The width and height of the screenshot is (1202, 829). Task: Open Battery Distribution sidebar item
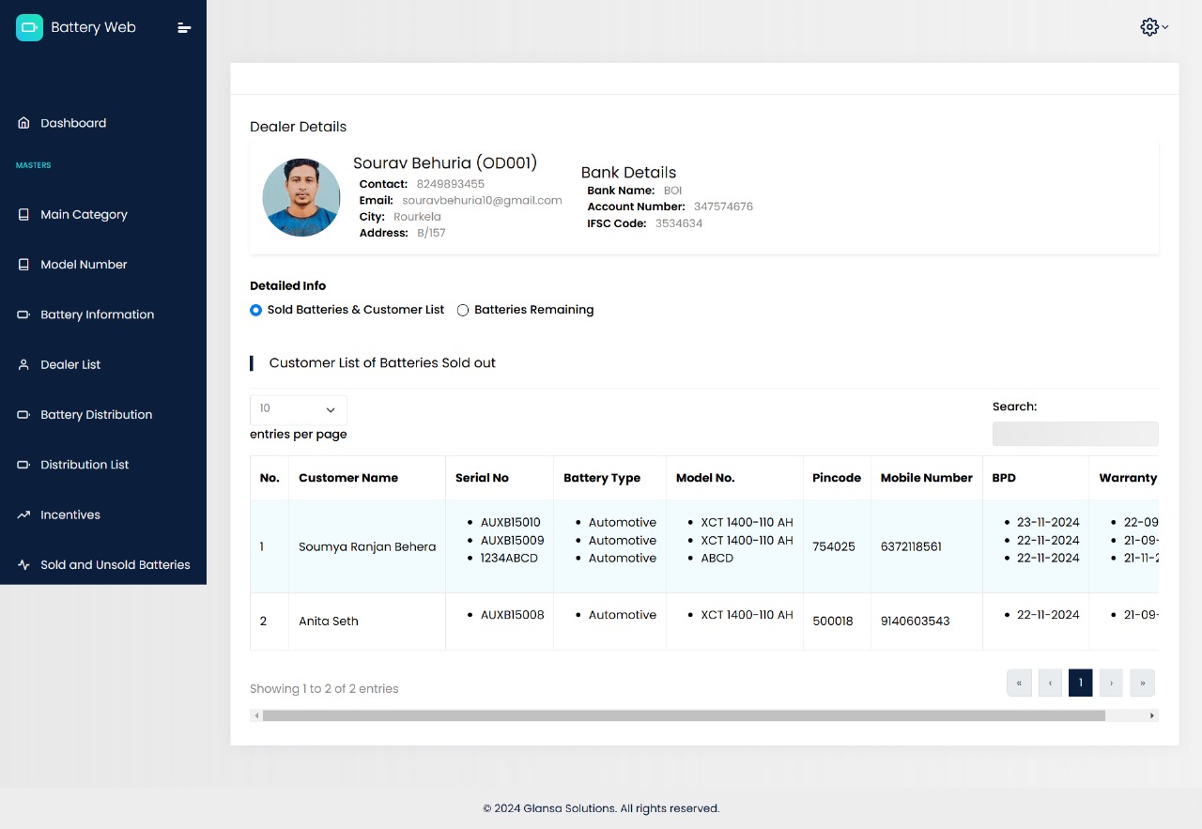click(x=96, y=415)
